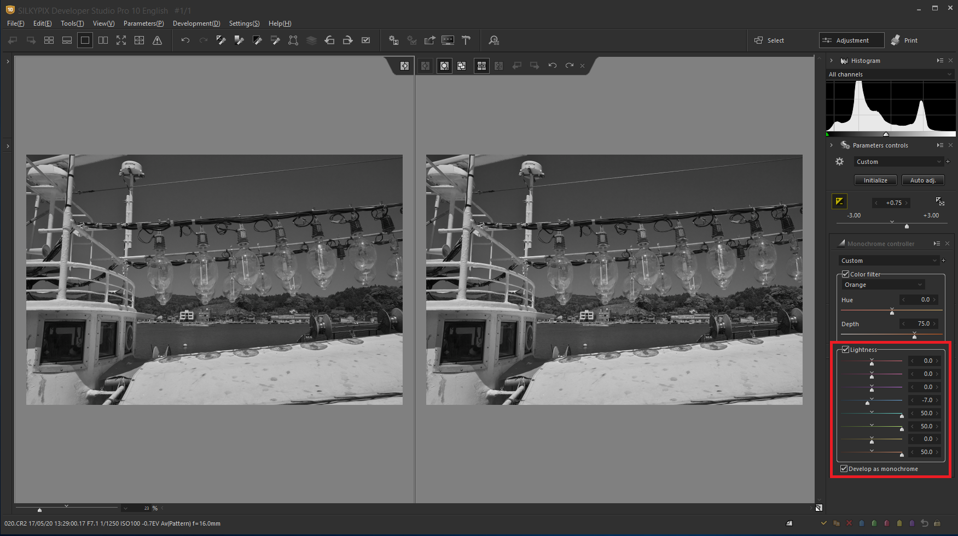This screenshot has height=536, width=958.
Task: Collapse the Parameters controls panel chevron
Action: [x=831, y=145]
